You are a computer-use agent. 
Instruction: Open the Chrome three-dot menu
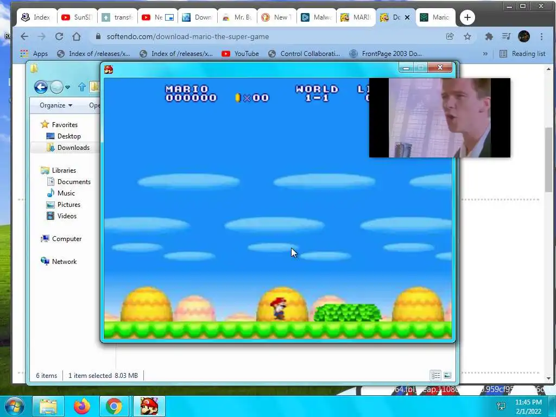[541, 36]
